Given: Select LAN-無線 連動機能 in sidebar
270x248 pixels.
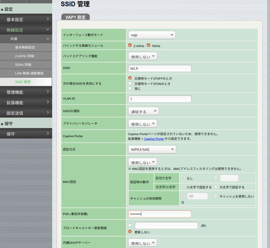Looking at the screenshot, I should point(26,73).
